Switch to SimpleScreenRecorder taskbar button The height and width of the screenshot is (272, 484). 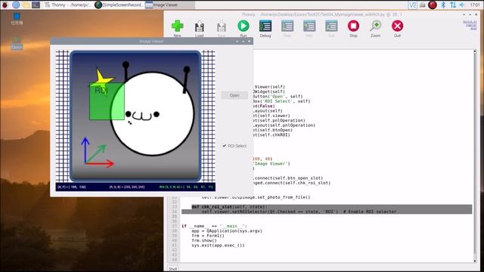click(119, 5)
